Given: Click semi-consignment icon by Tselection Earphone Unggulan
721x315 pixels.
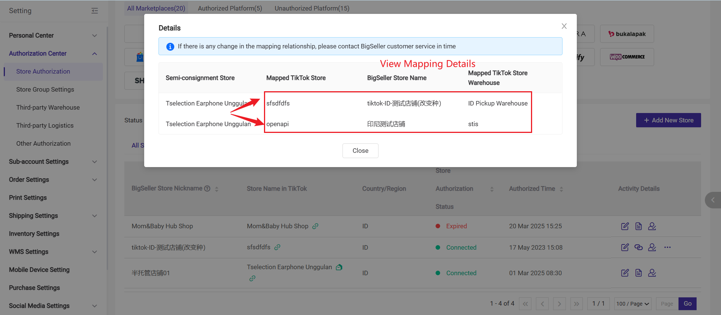Looking at the screenshot, I should (339, 267).
